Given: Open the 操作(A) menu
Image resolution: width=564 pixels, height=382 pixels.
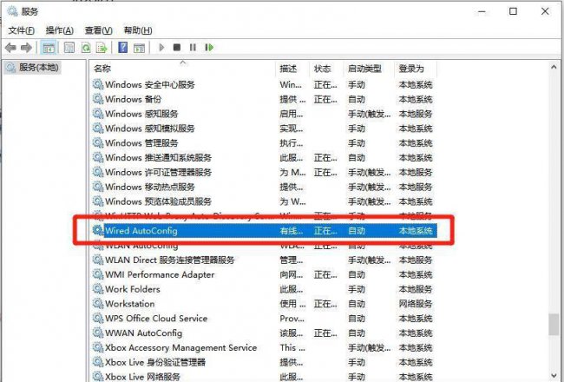Looking at the screenshot, I should [60, 30].
